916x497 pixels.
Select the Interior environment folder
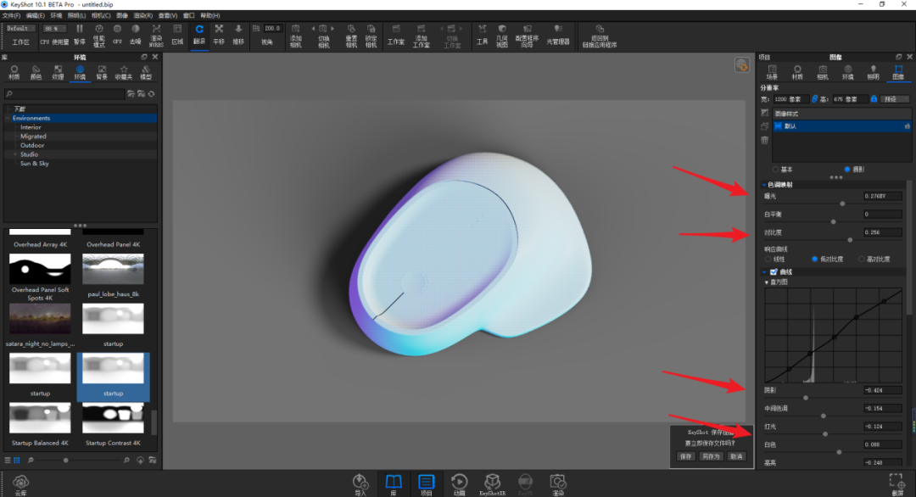(x=31, y=127)
